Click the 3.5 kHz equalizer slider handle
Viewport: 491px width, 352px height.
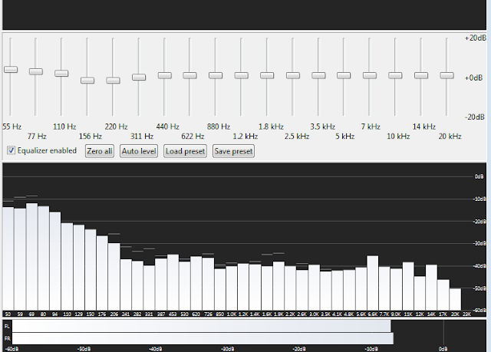point(318,75)
